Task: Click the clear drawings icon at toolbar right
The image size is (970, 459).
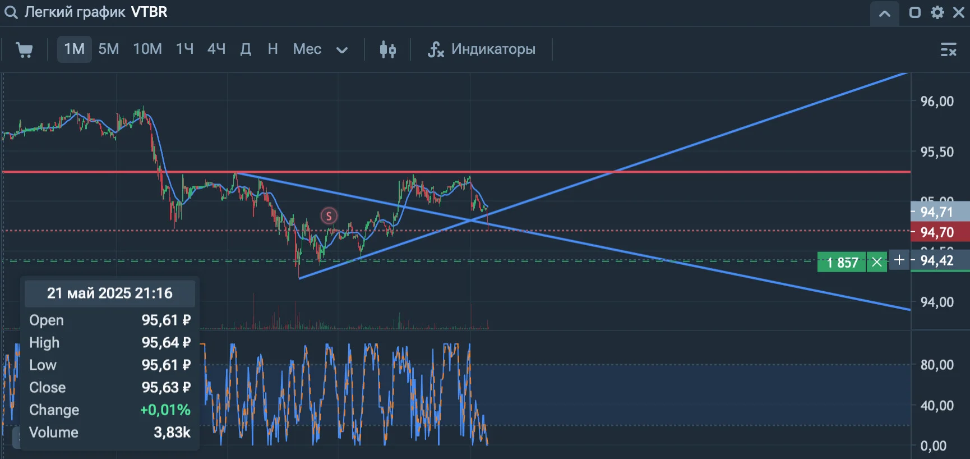Action: click(948, 49)
